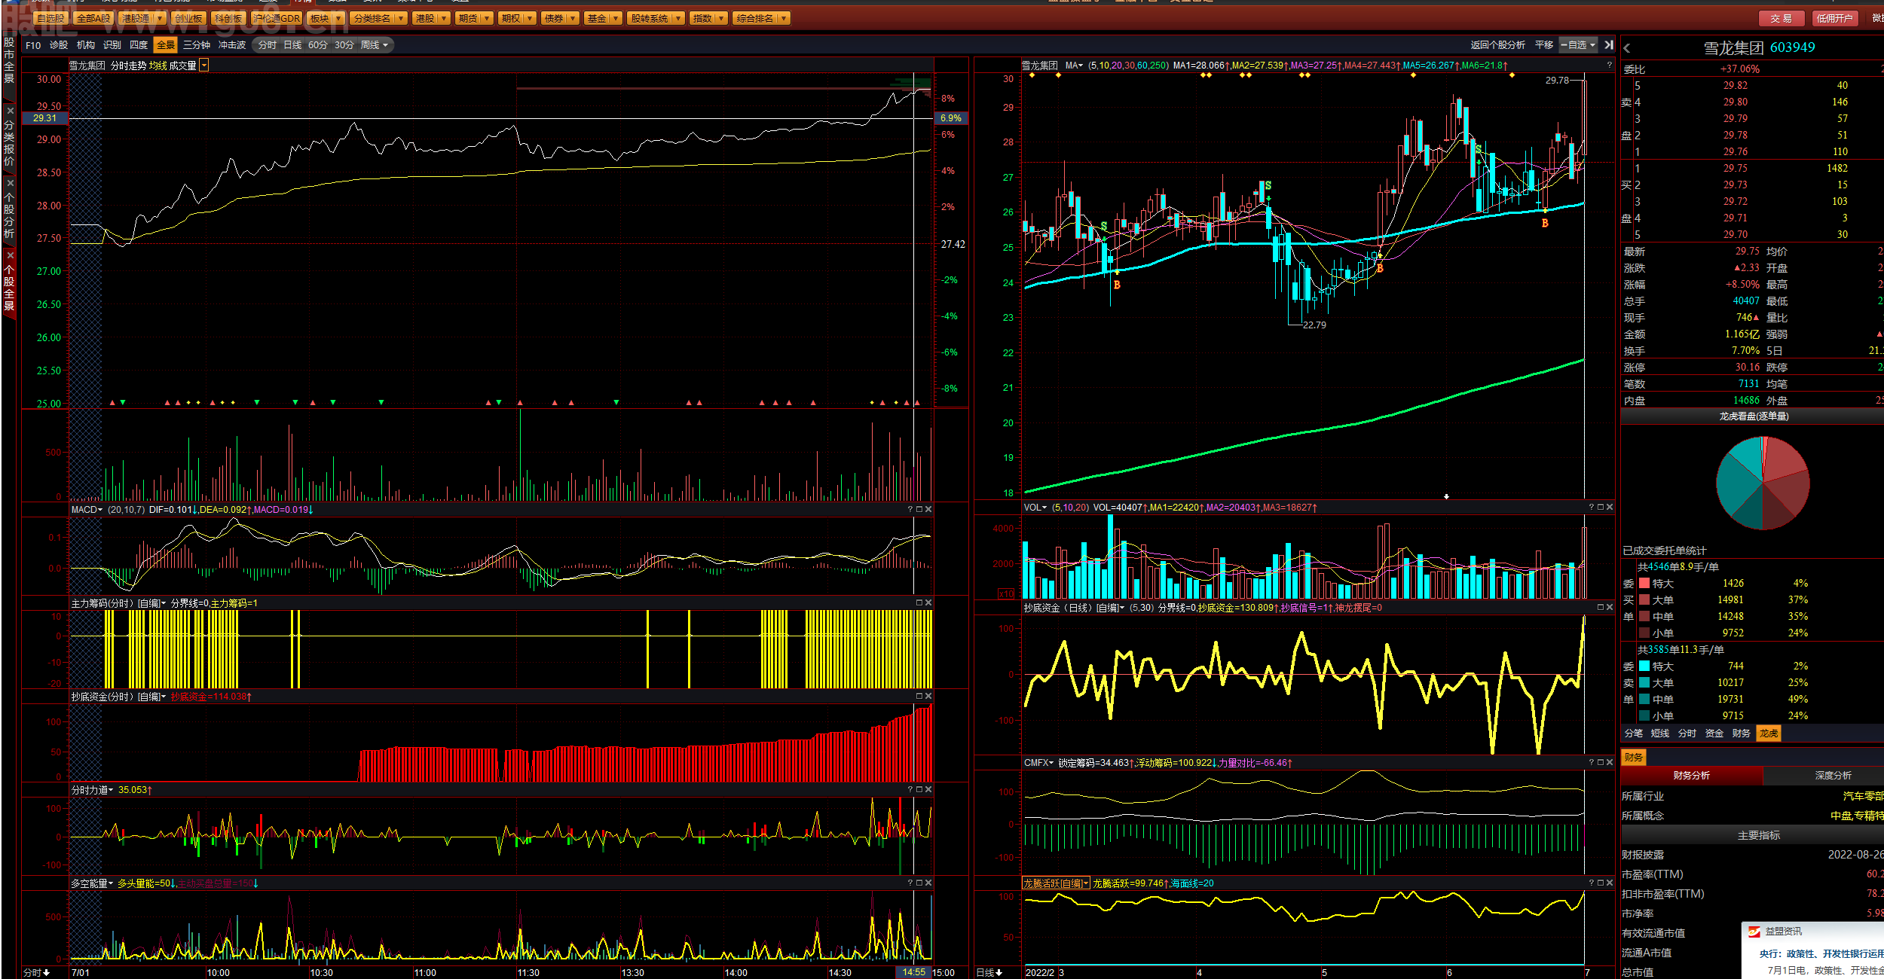Click 分时 period selector at chart bottom-left
The image size is (1884, 979).
(36, 973)
